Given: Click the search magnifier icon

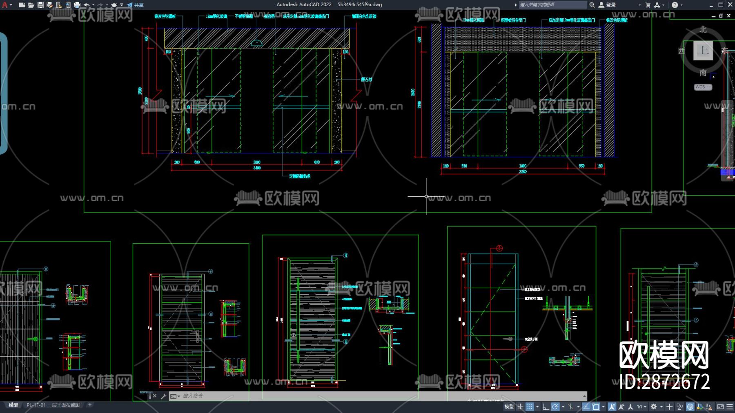Looking at the screenshot, I should click(592, 5).
